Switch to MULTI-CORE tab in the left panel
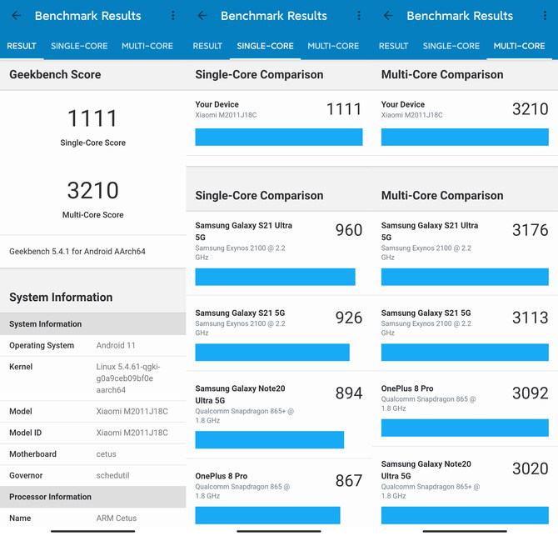 [x=147, y=46]
